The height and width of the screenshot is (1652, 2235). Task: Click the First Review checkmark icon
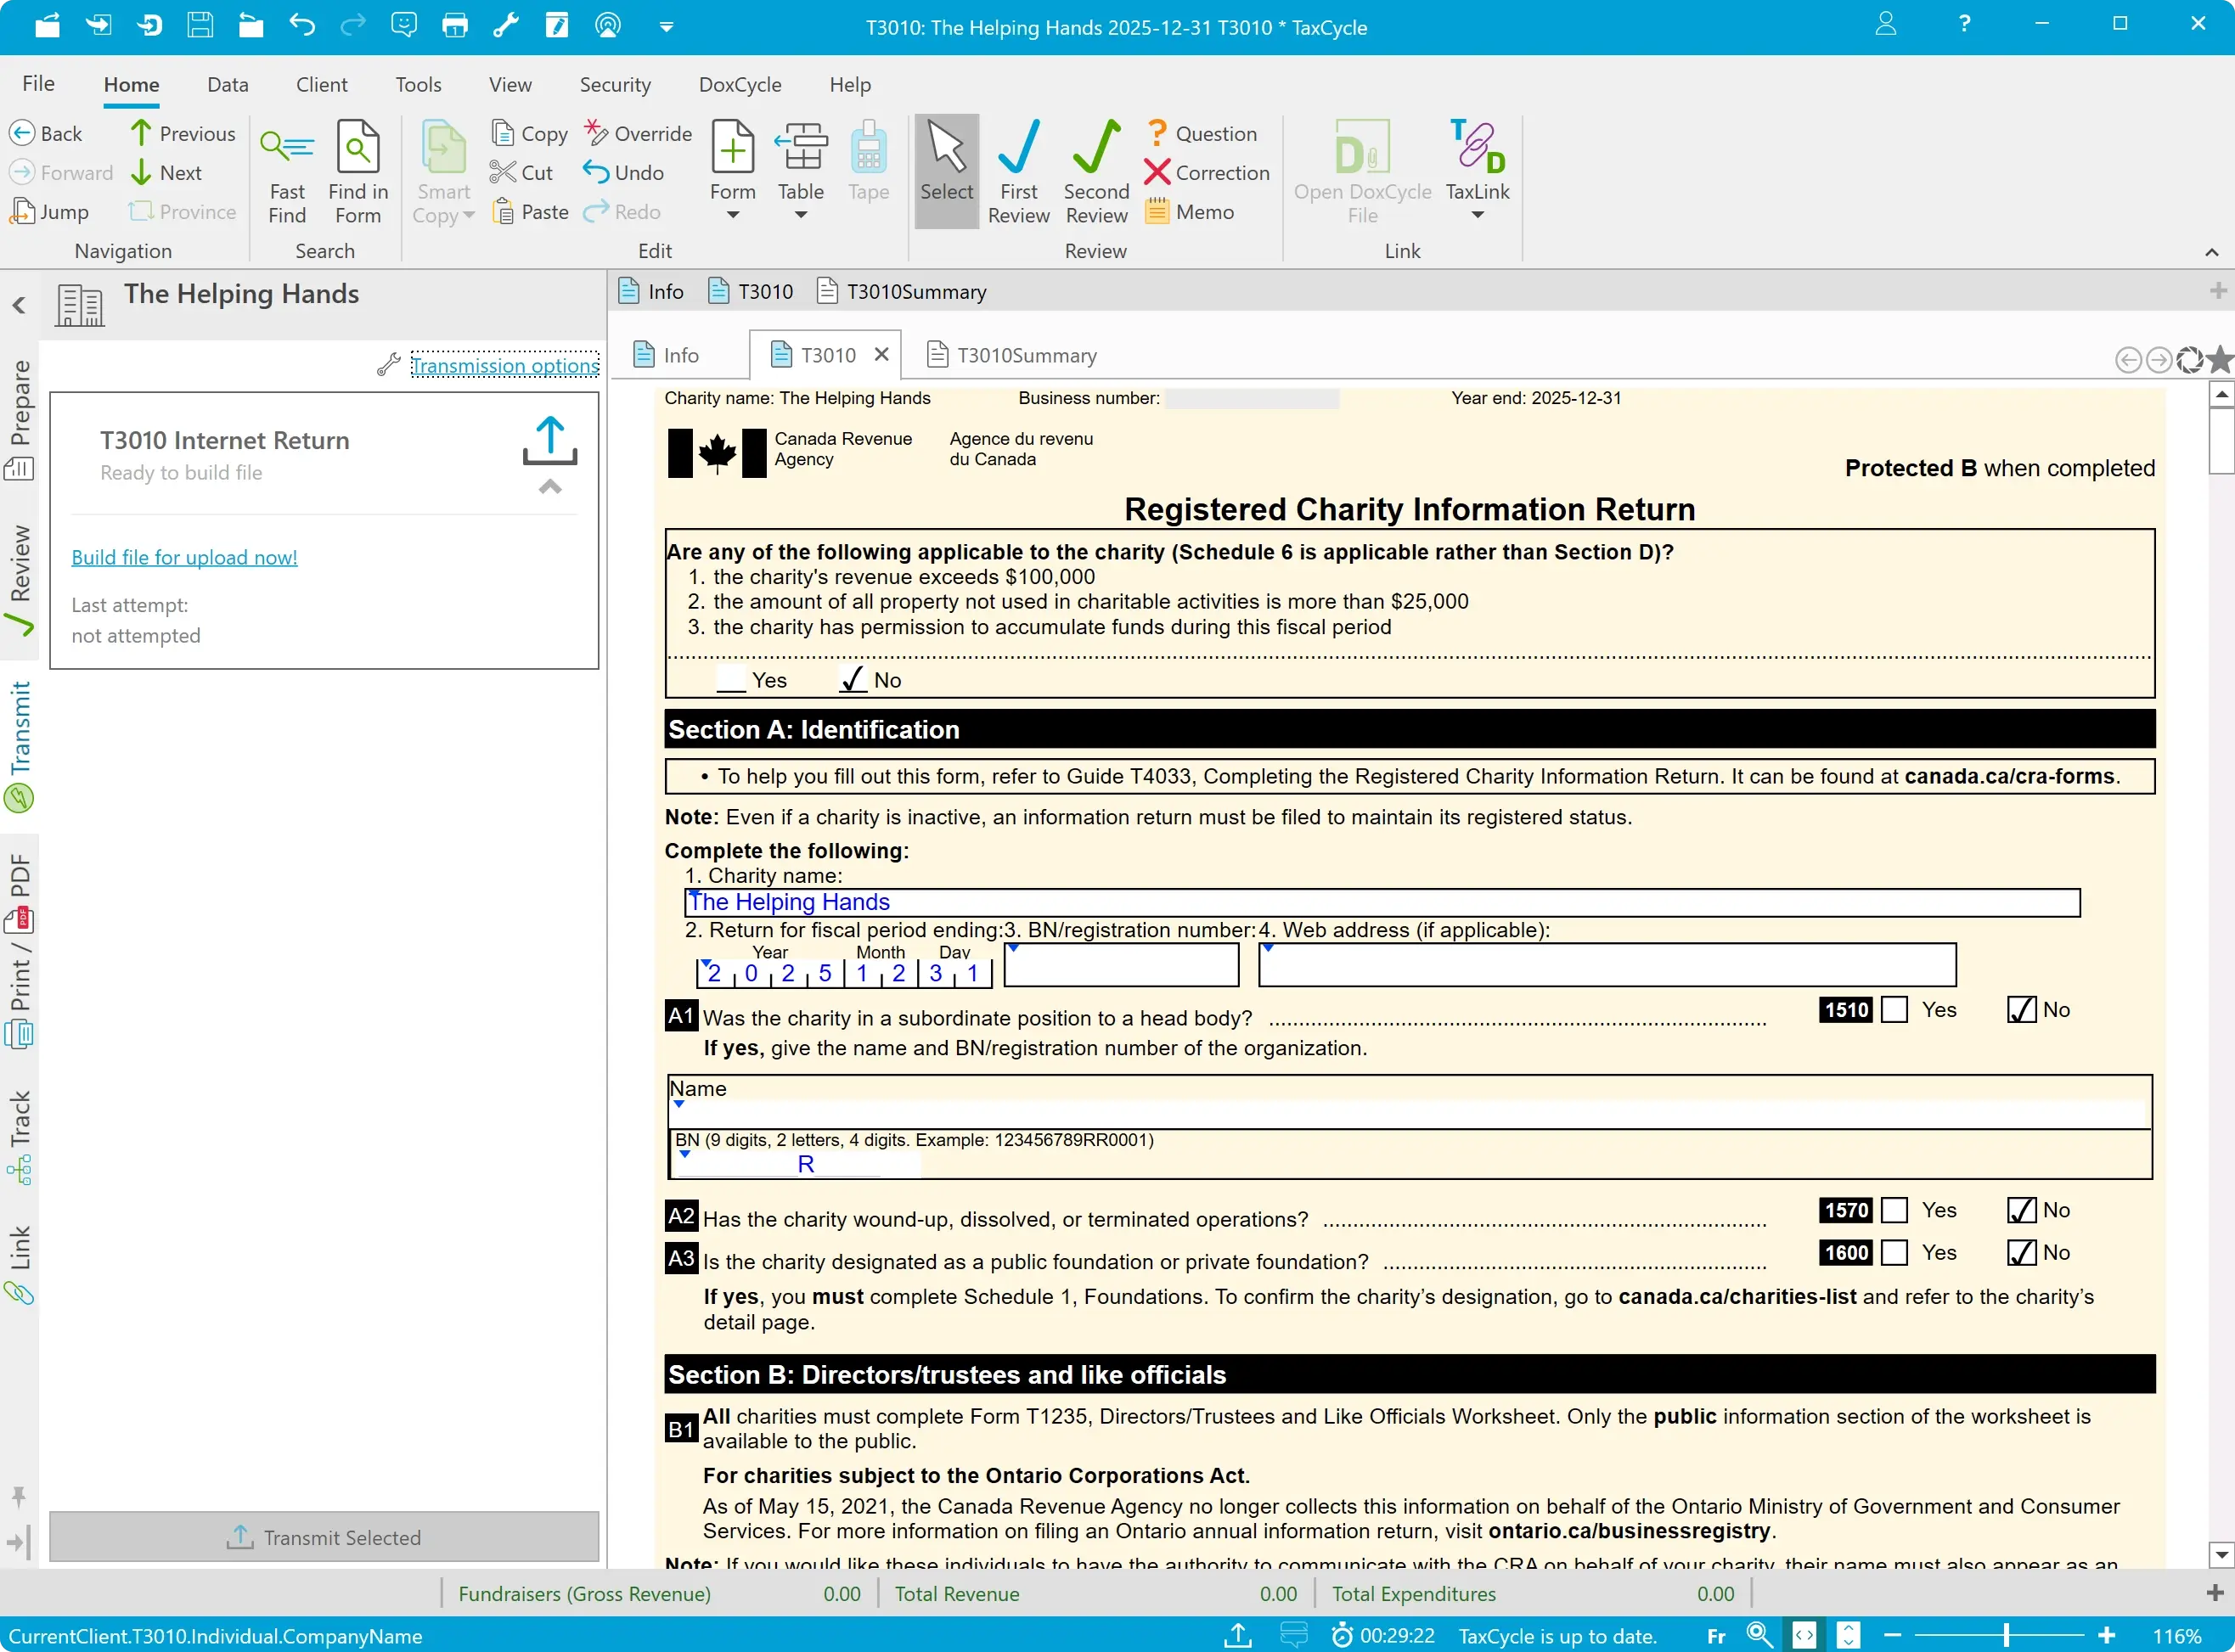click(x=1018, y=148)
